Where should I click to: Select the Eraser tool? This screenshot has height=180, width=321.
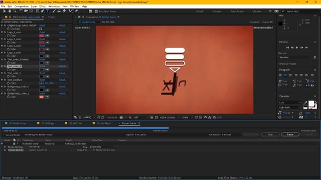[x=64, y=11]
